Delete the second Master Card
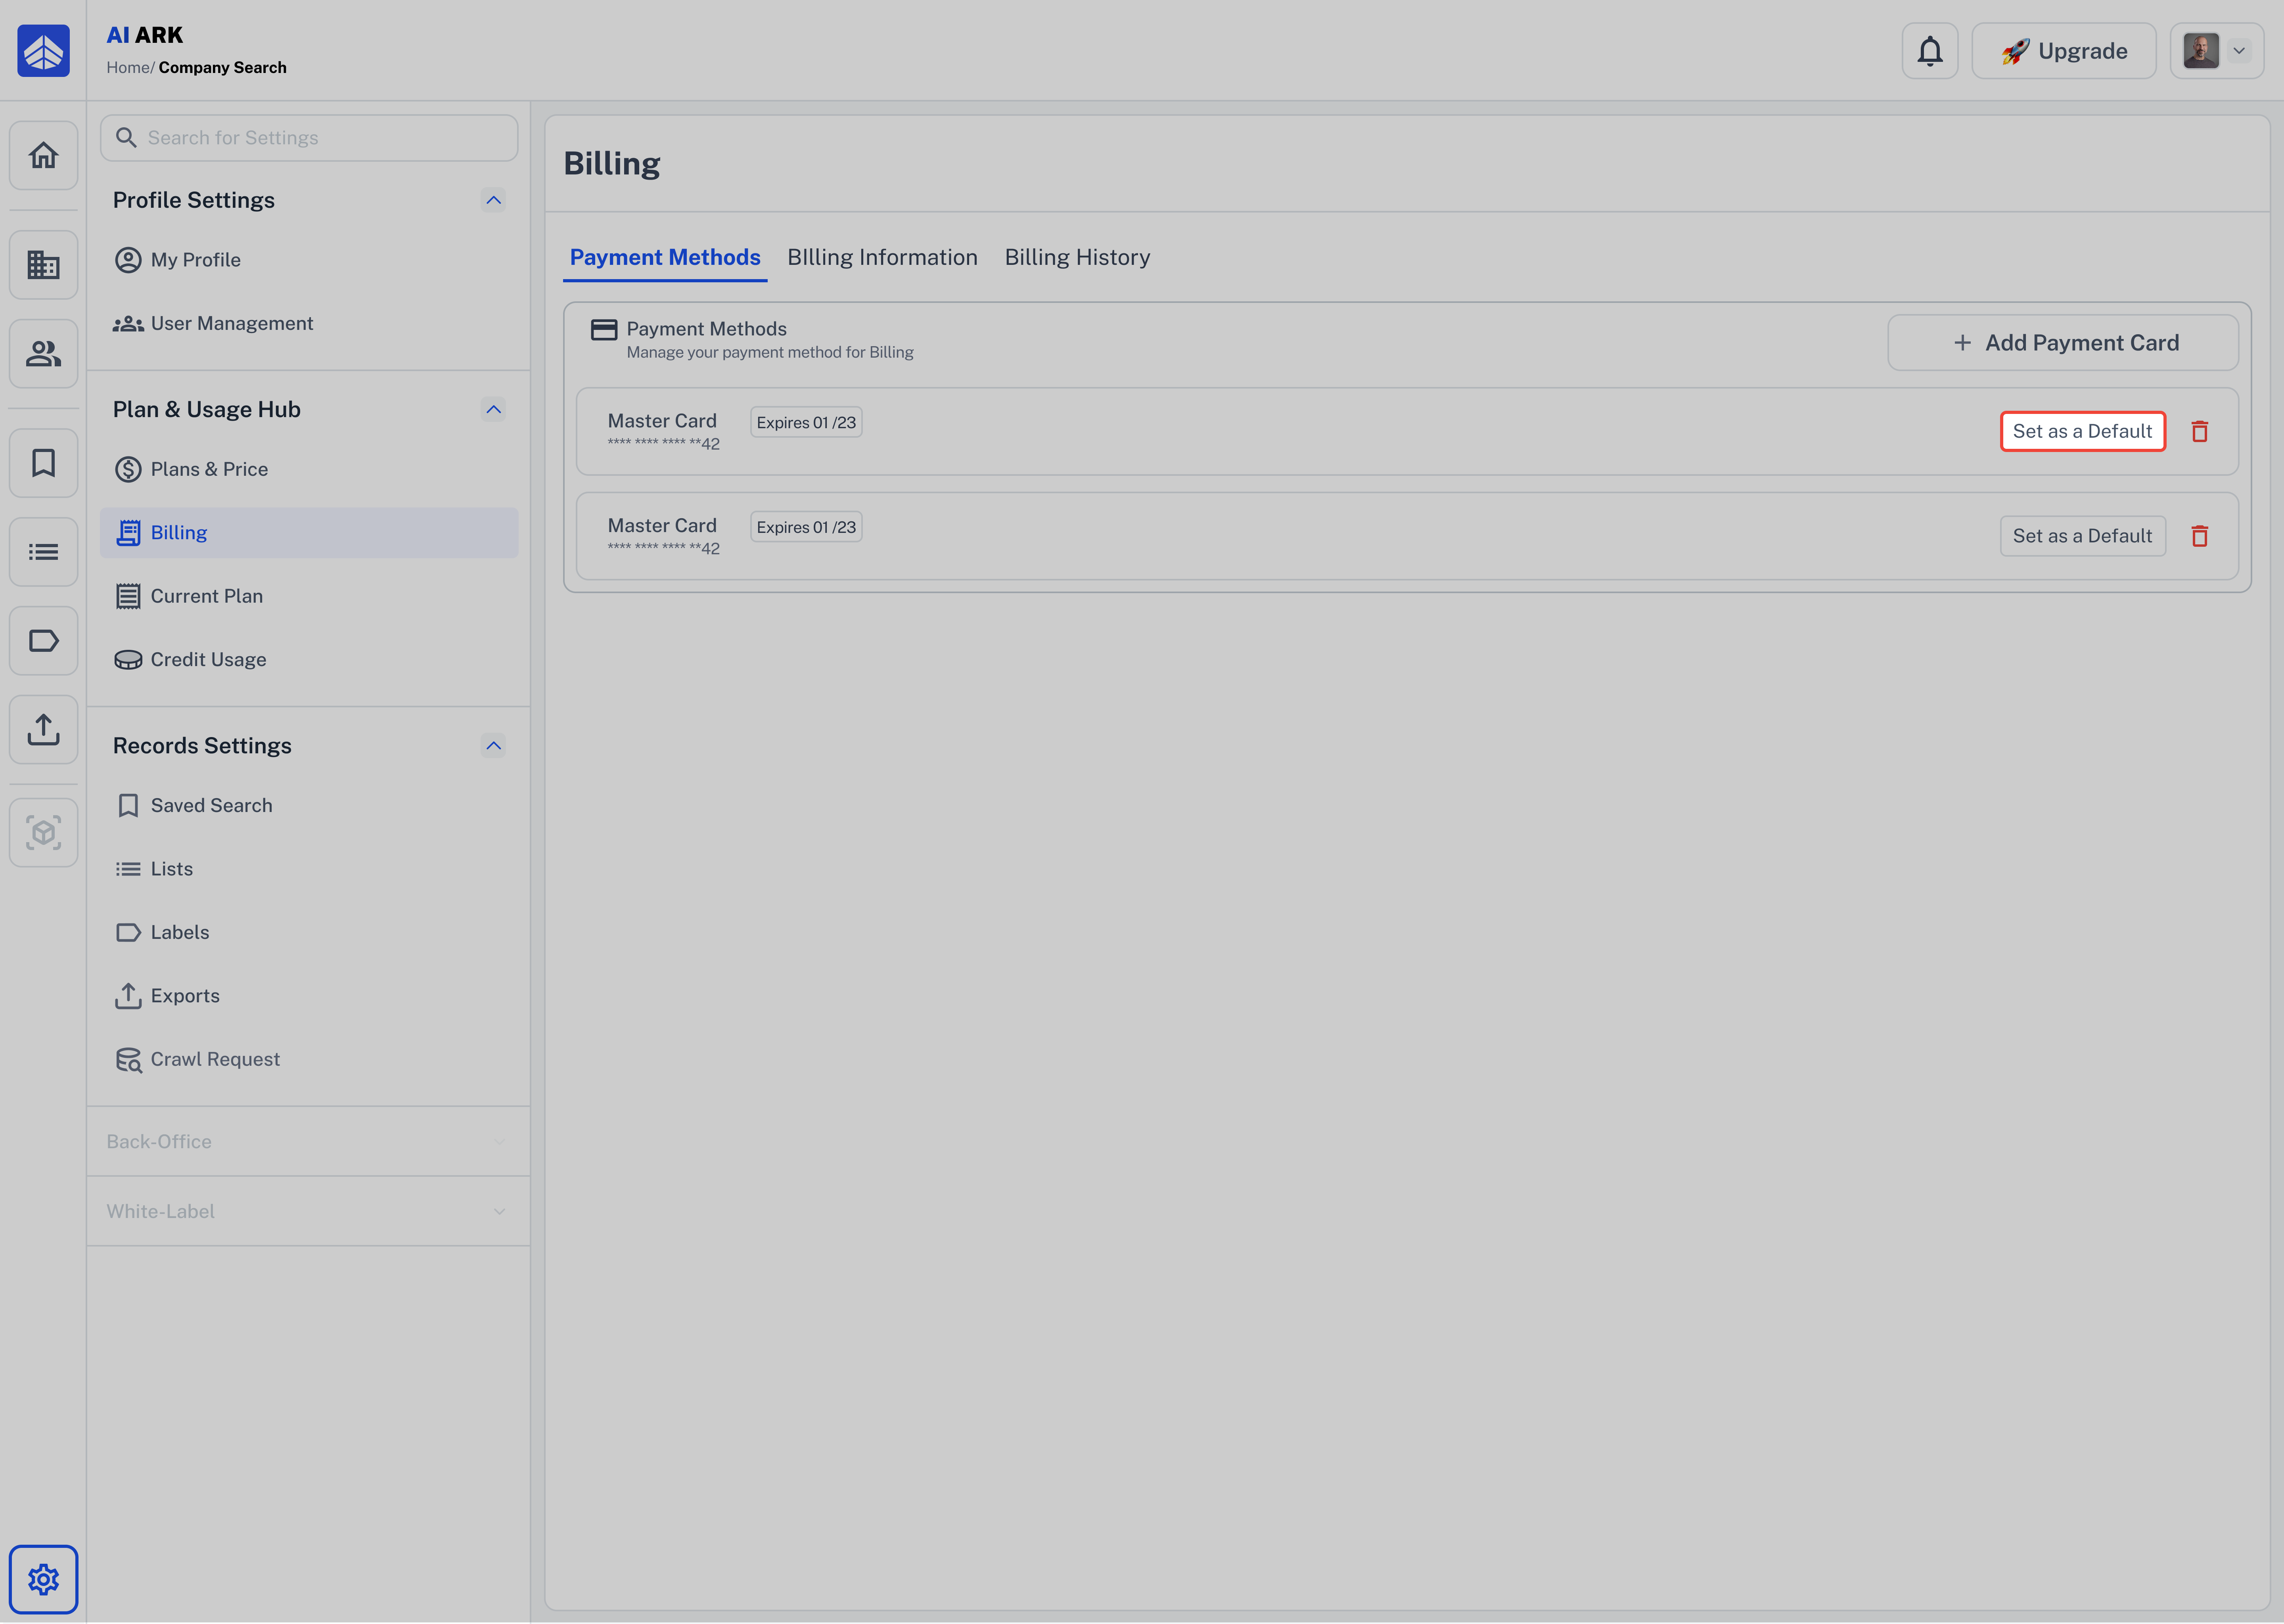 [x=2199, y=536]
